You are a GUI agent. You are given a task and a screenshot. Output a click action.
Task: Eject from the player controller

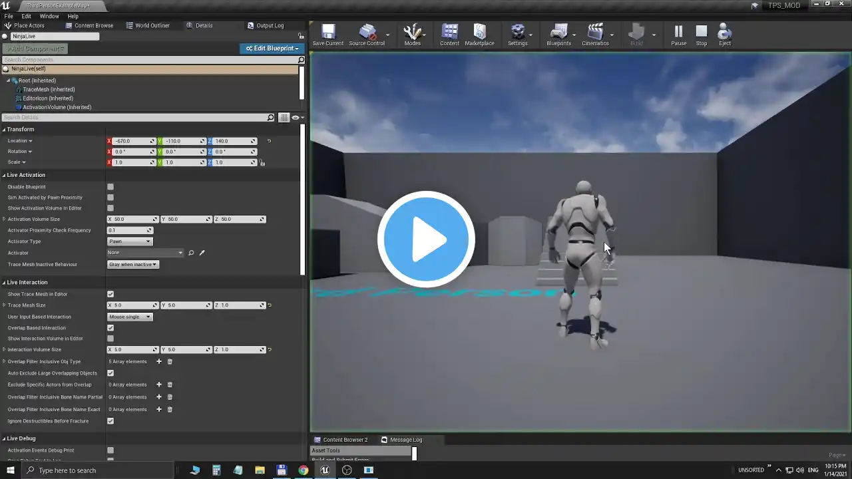coord(725,35)
